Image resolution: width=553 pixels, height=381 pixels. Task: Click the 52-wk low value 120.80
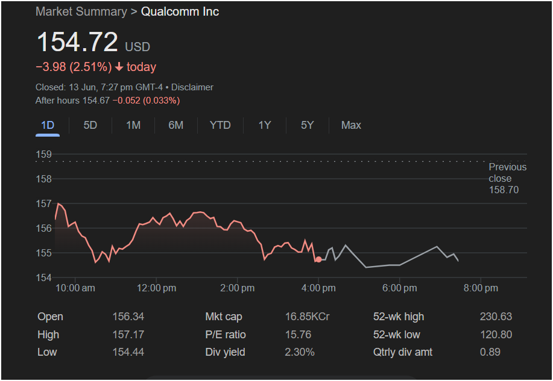496,335
